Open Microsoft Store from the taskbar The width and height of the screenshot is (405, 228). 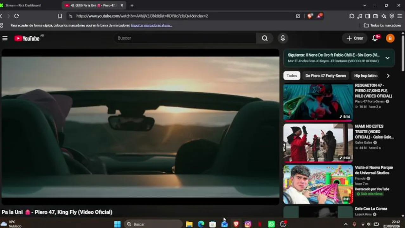pyautogui.click(x=213, y=224)
